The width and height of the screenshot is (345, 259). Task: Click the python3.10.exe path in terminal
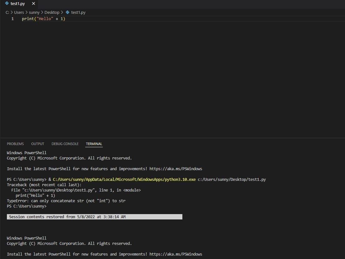click(x=124, y=180)
